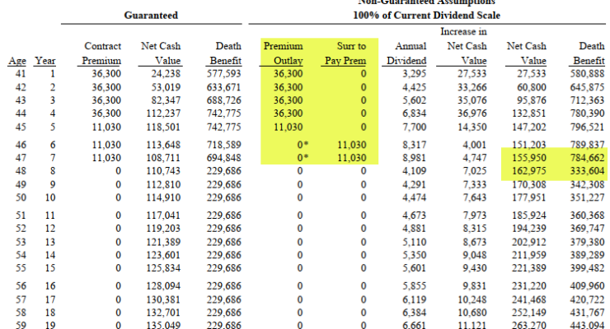Click guaranteed death benefit 633,671
The width and height of the screenshot is (610, 329).
point(223,87)
